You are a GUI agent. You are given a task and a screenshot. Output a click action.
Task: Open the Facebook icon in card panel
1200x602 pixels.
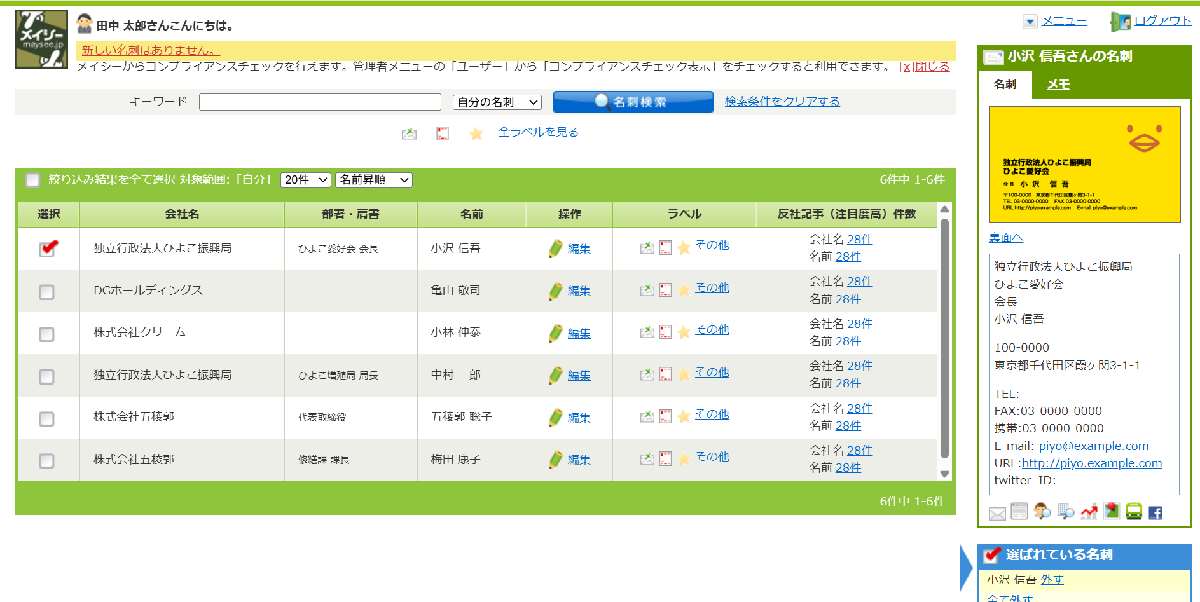click(1155, 512)
